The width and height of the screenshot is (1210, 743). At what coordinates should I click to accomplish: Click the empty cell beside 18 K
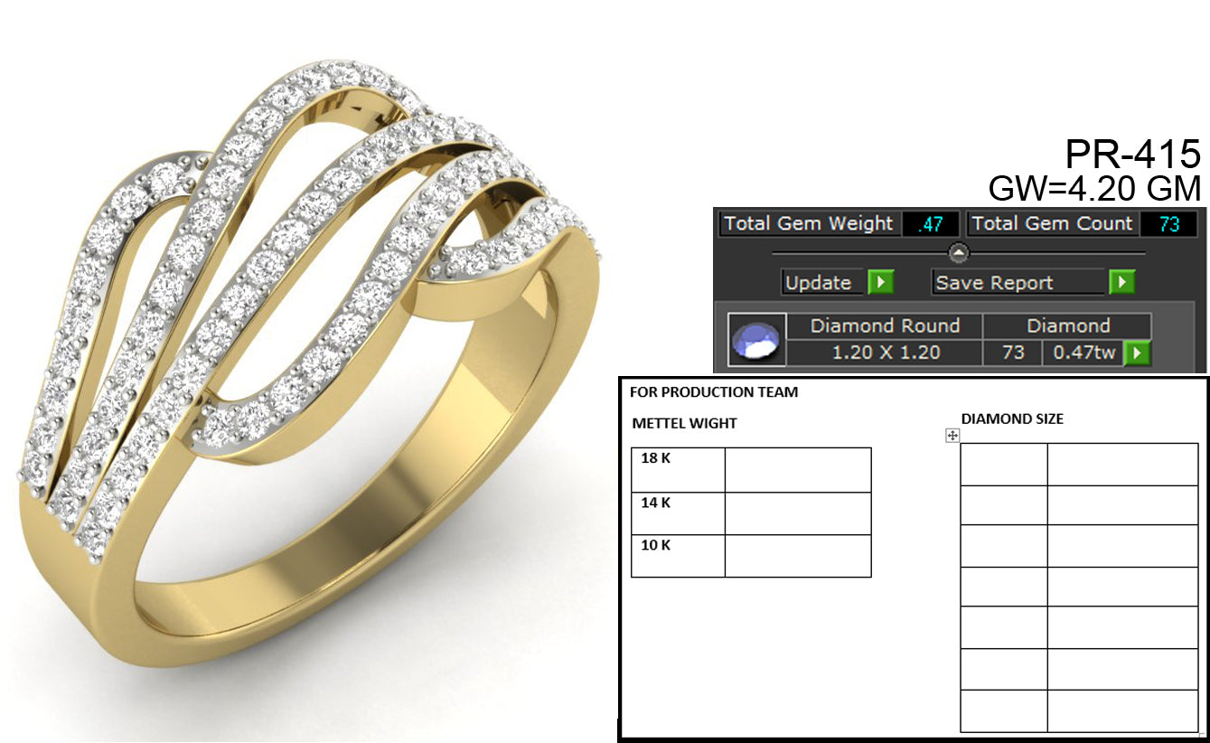797,470
